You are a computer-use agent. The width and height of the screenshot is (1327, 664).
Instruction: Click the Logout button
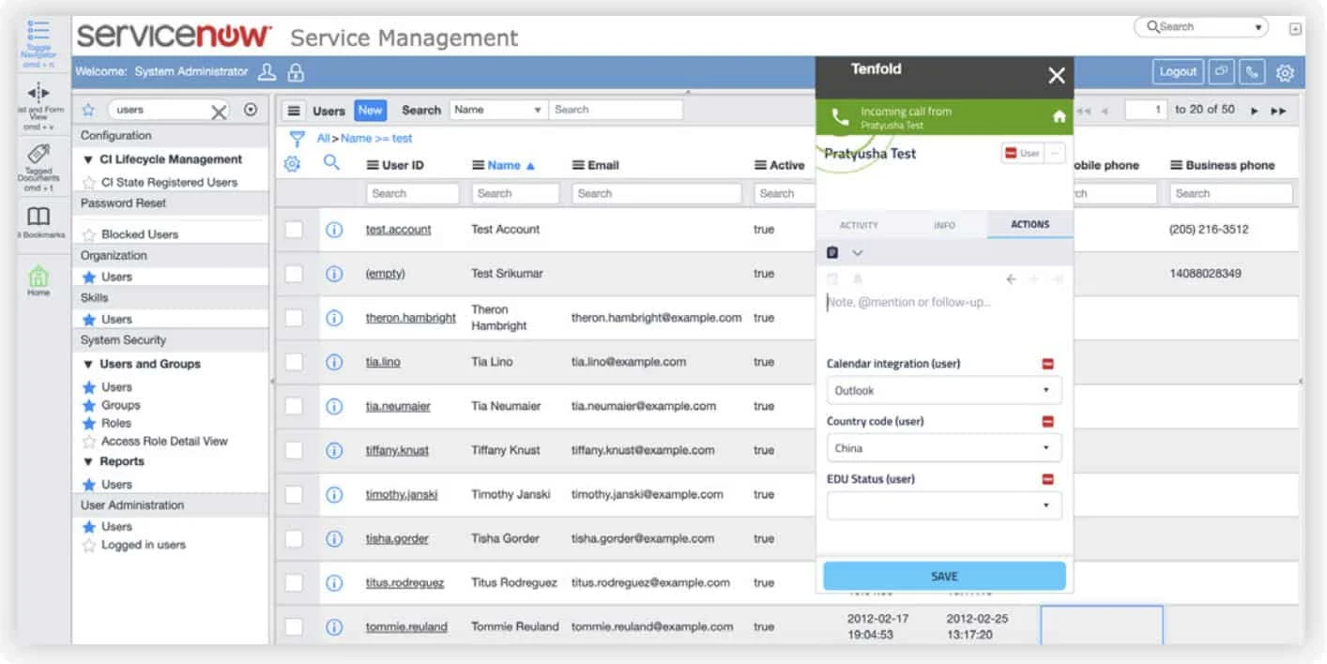click(1178, 71)
